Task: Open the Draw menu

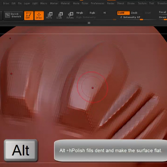Action: tap(6, 3)
